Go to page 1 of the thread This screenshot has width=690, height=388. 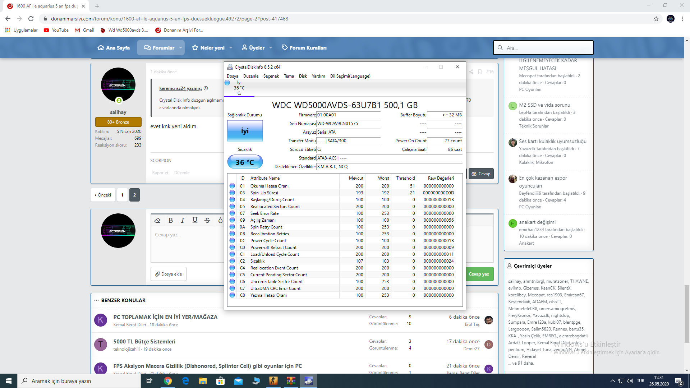click(x=122, y=195)
